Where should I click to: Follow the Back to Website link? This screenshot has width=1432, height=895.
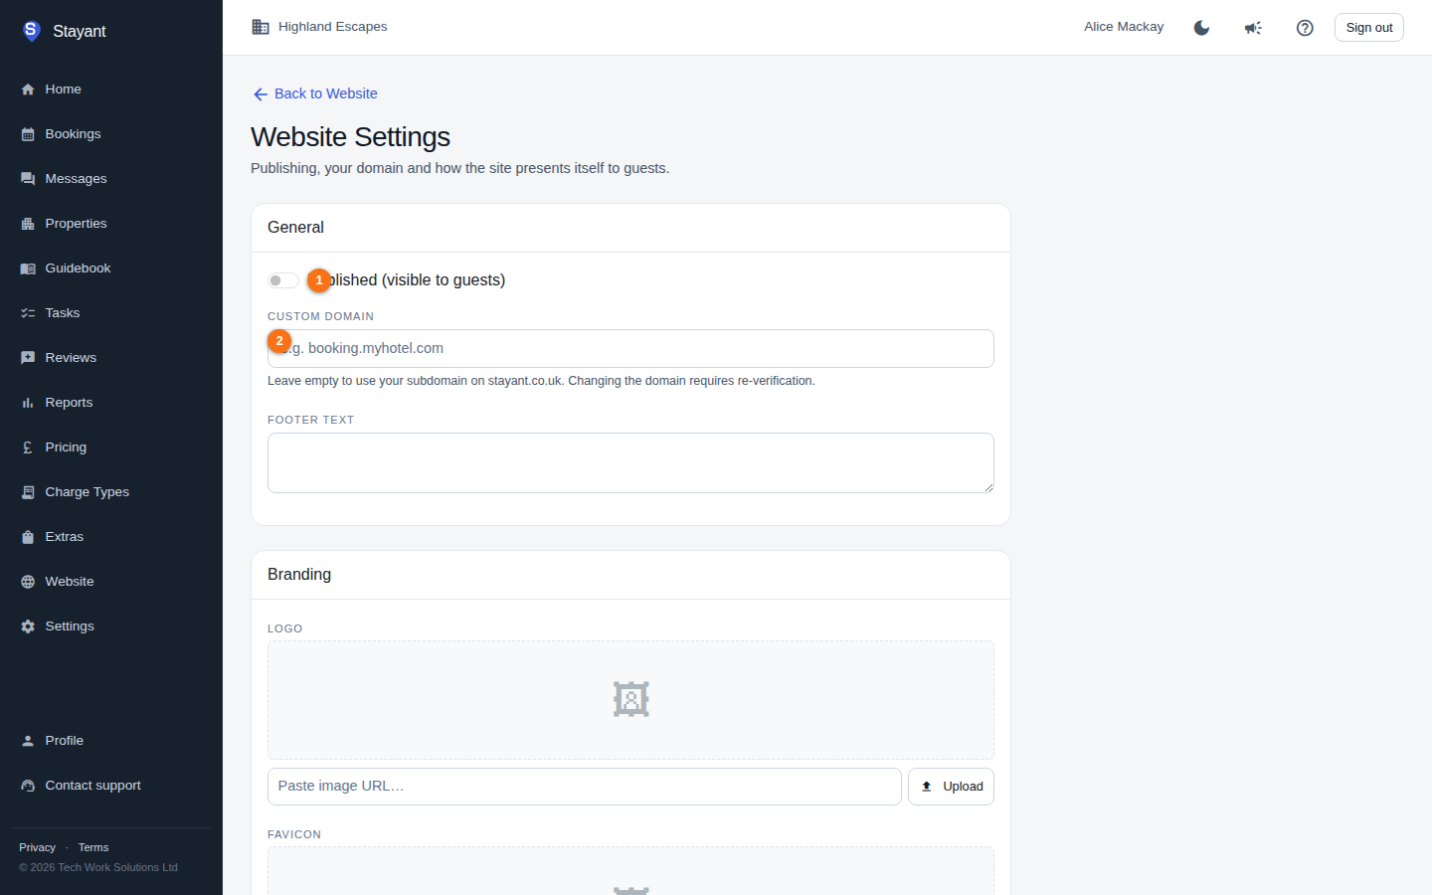315,93
